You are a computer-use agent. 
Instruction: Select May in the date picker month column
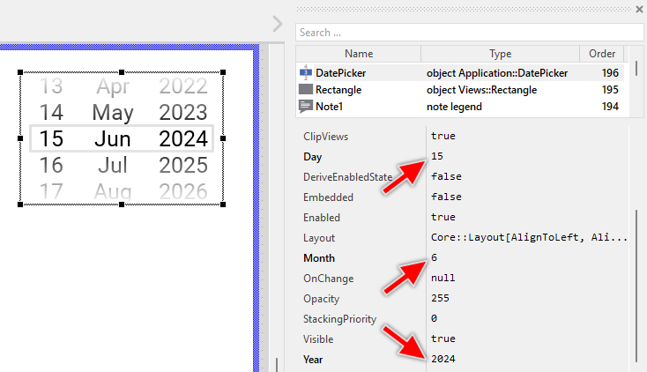(113, 113)
